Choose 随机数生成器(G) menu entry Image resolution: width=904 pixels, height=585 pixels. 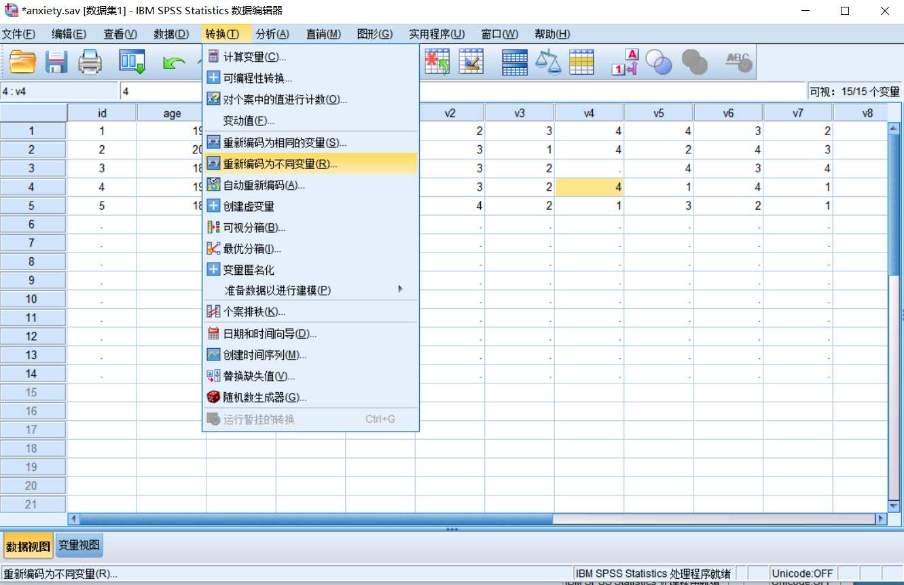pos(310,398)
